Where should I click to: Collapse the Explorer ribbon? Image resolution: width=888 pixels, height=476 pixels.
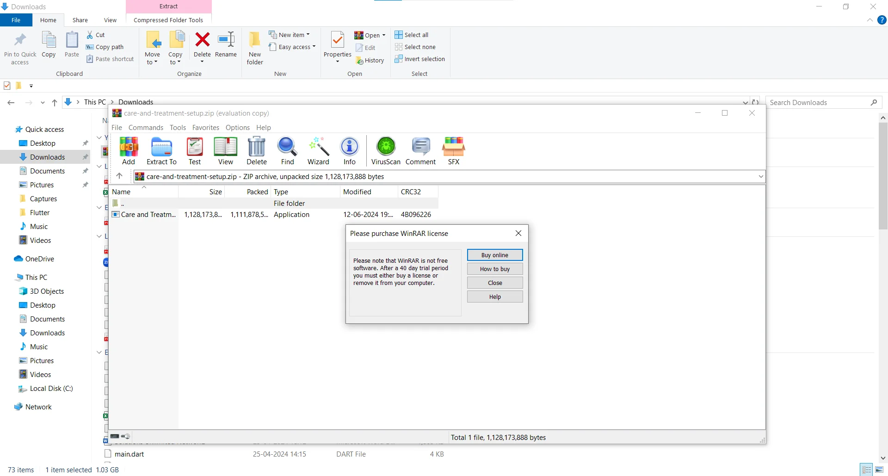click(870, 20)
